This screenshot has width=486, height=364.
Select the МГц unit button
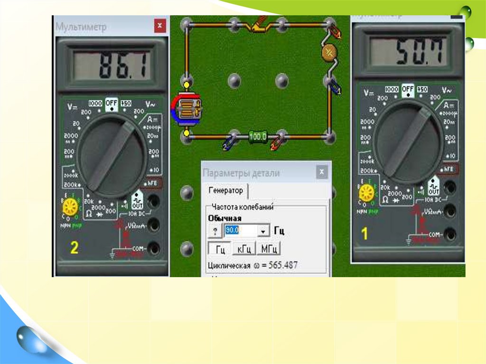(269, 249)
